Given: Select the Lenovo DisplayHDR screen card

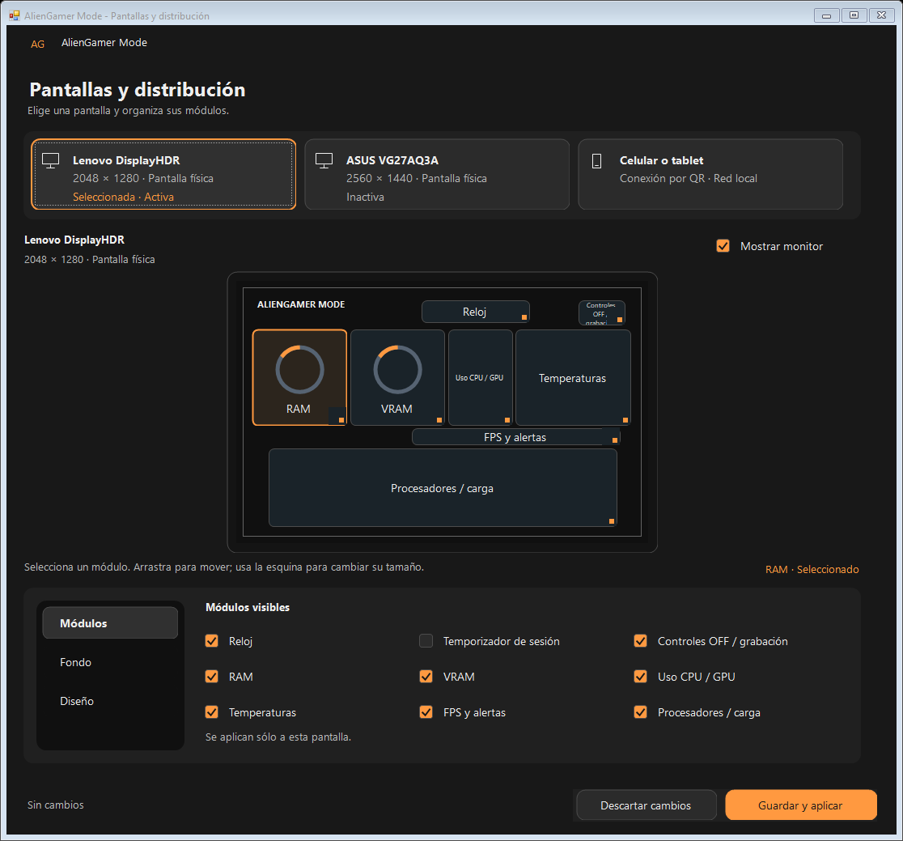Looking at the screenshot, I should click(x=163, y=174).
